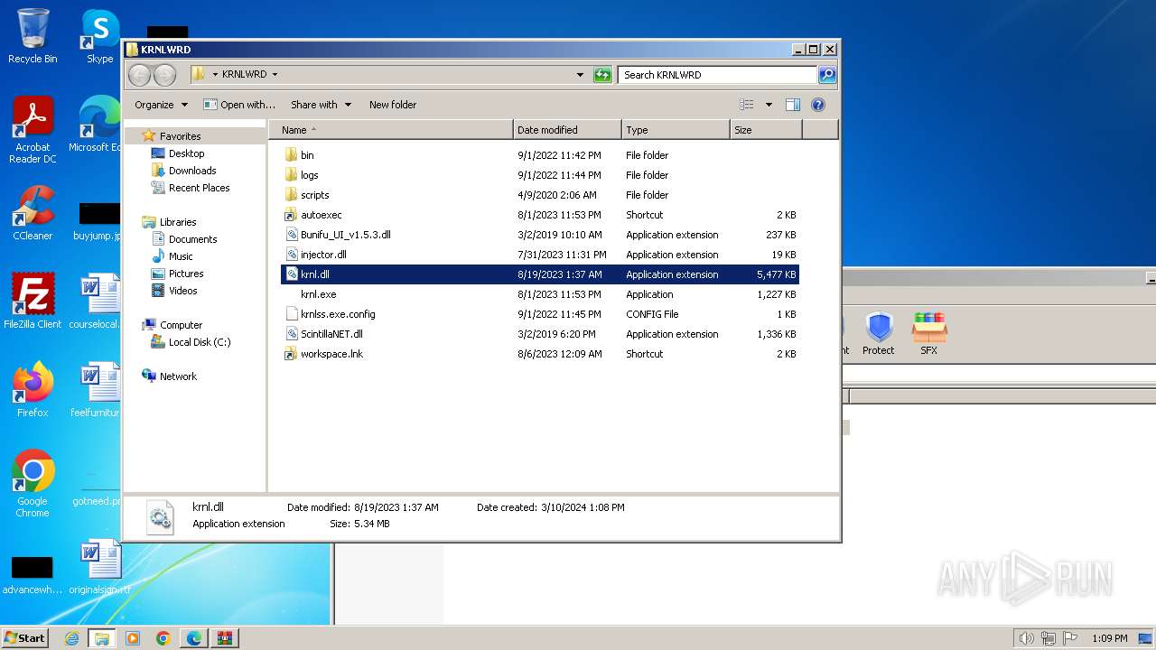This screenshot has width=1156, height=650.
Task: Open CCleaner desktop shortcut
Action: point(33,213)
